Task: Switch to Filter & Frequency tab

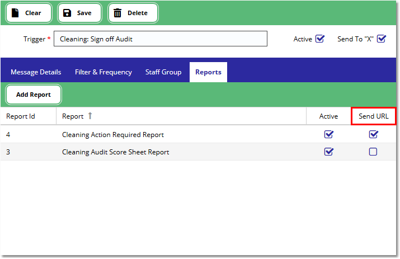Action: [103, 72]
